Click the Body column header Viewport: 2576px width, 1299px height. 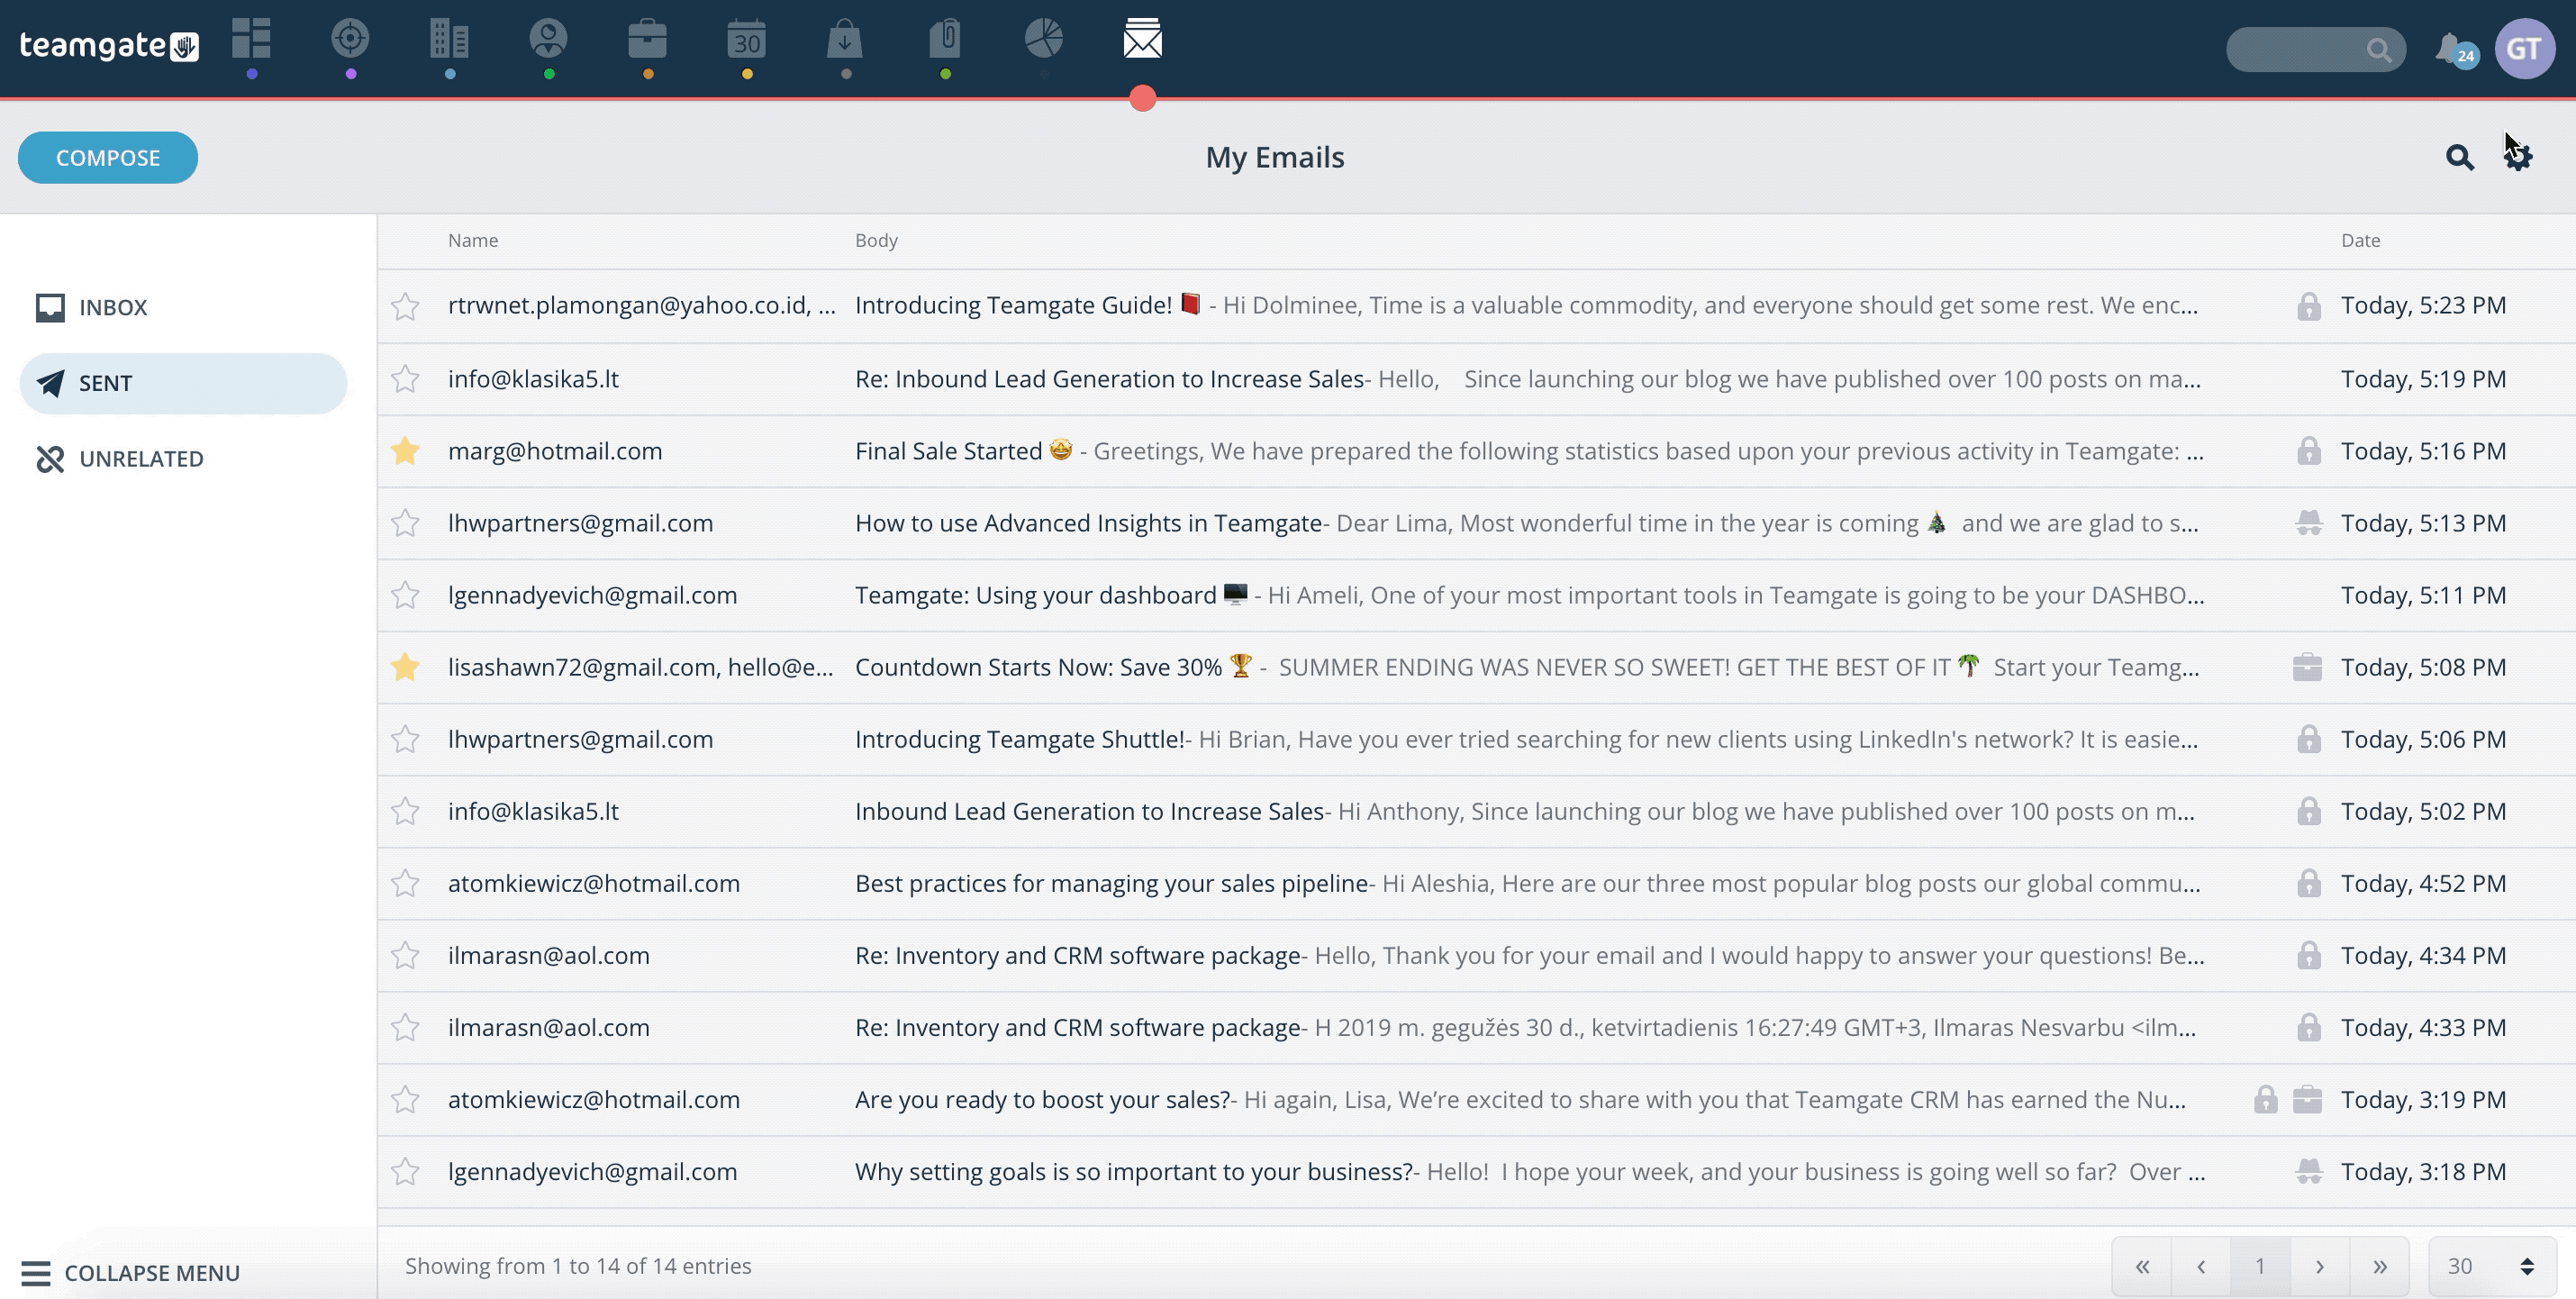point(876,240)
